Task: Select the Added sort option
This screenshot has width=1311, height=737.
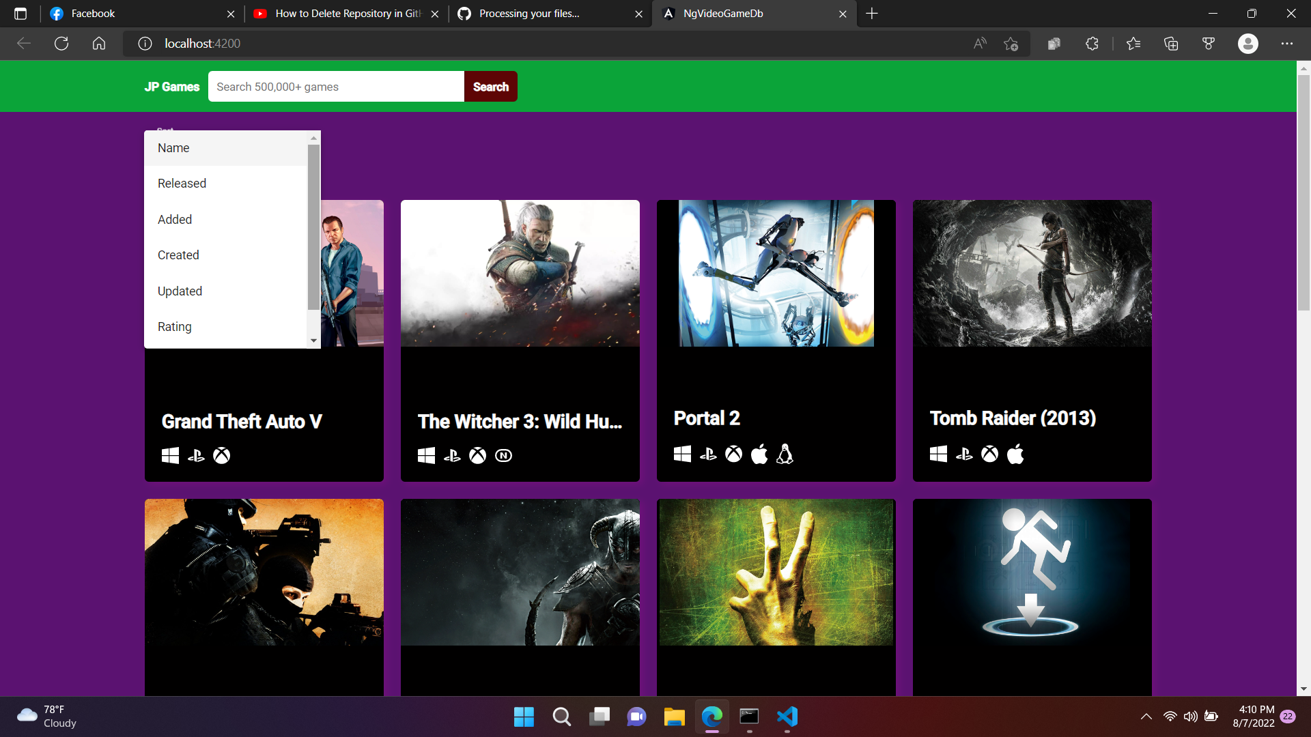Action: click(226, 220)
